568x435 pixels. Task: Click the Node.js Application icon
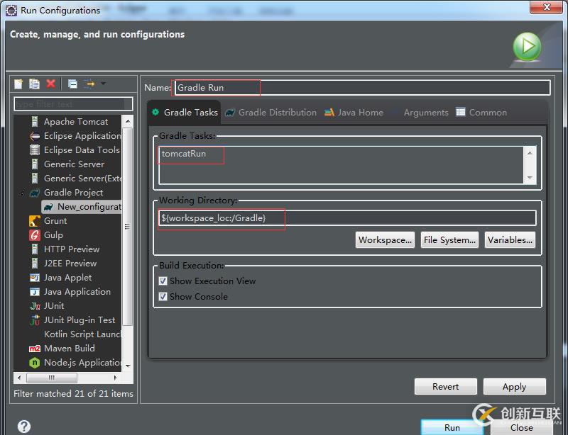tap(35, 363)
